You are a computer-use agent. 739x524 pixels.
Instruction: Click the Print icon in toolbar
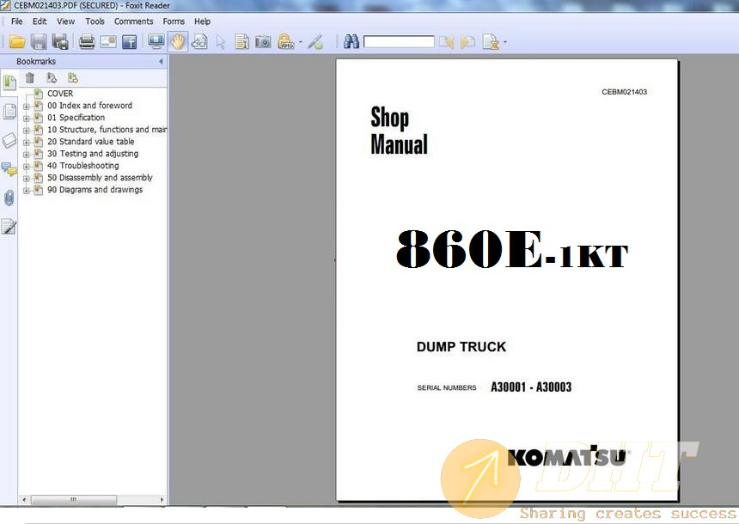point(87,42)
